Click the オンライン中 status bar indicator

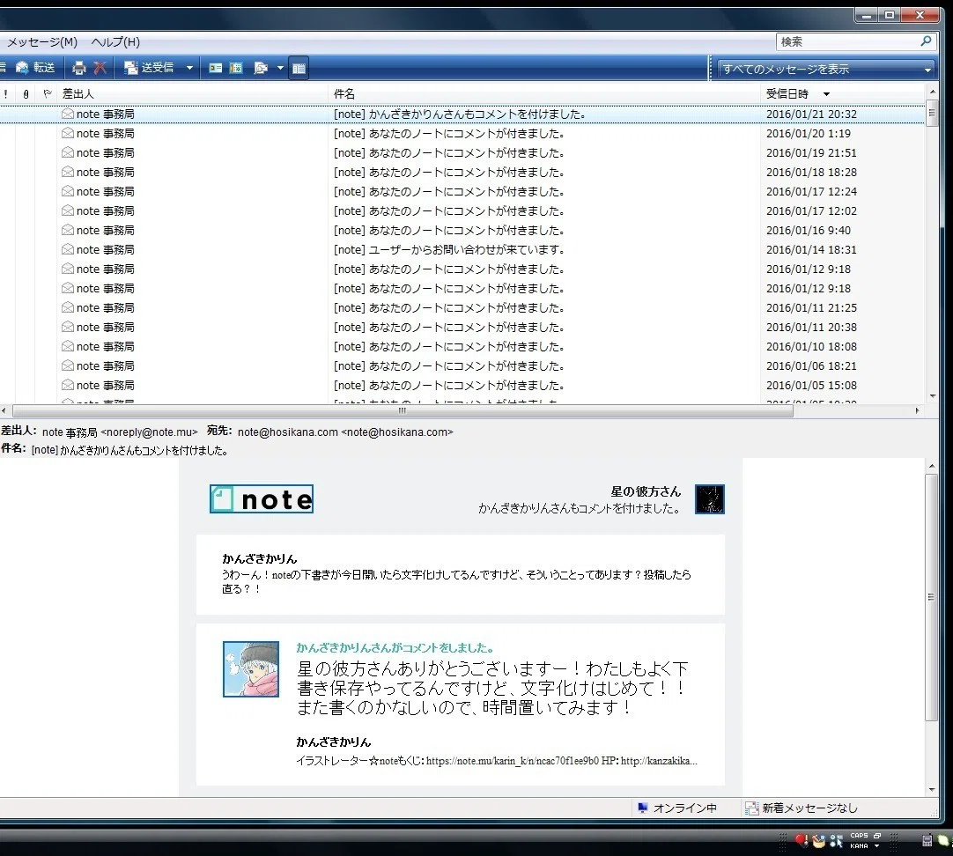click(677, 808)
